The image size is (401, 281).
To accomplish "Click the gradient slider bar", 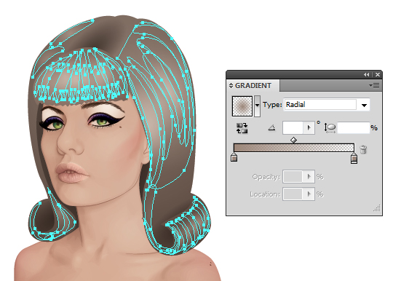I will (294, 148).
